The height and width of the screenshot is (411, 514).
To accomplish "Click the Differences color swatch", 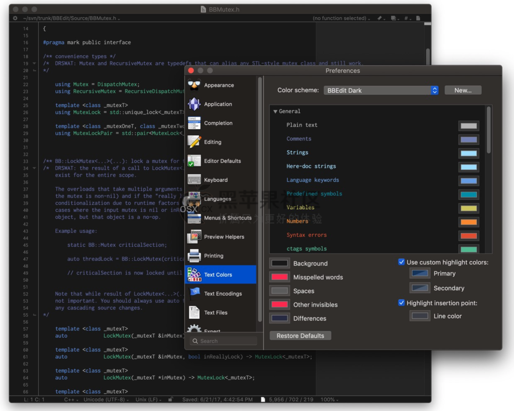I will click(279, 318).
